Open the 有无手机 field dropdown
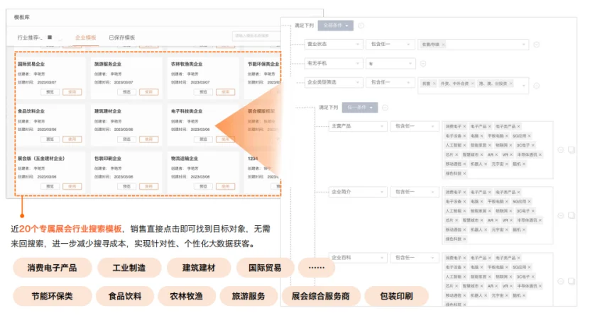This screenshot has height=318, width=590. pyautogui.click(x=334, y=64)
